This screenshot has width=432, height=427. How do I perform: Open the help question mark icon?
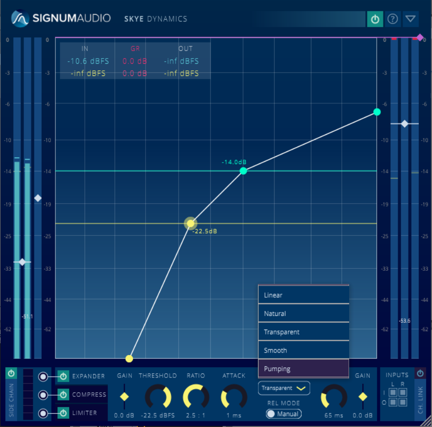point(392,19)
